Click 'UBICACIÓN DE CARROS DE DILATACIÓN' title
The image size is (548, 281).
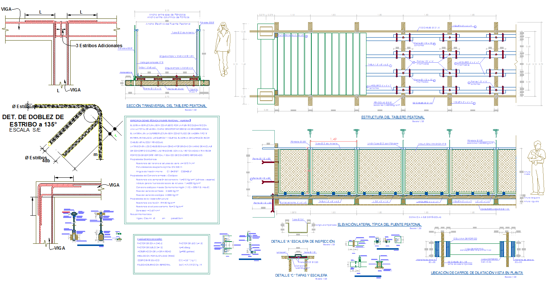(x=477, y=273)
